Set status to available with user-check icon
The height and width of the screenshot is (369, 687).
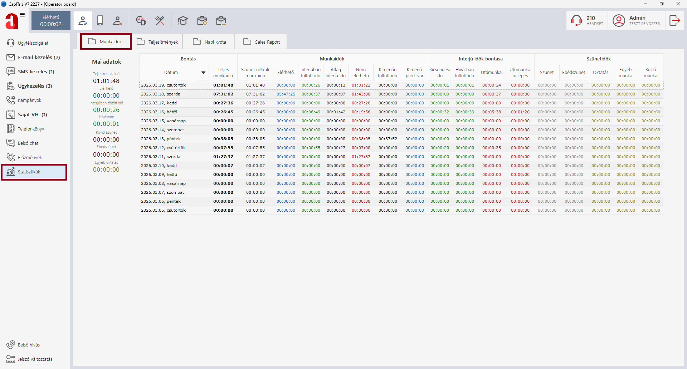click(x=83, y=21)
